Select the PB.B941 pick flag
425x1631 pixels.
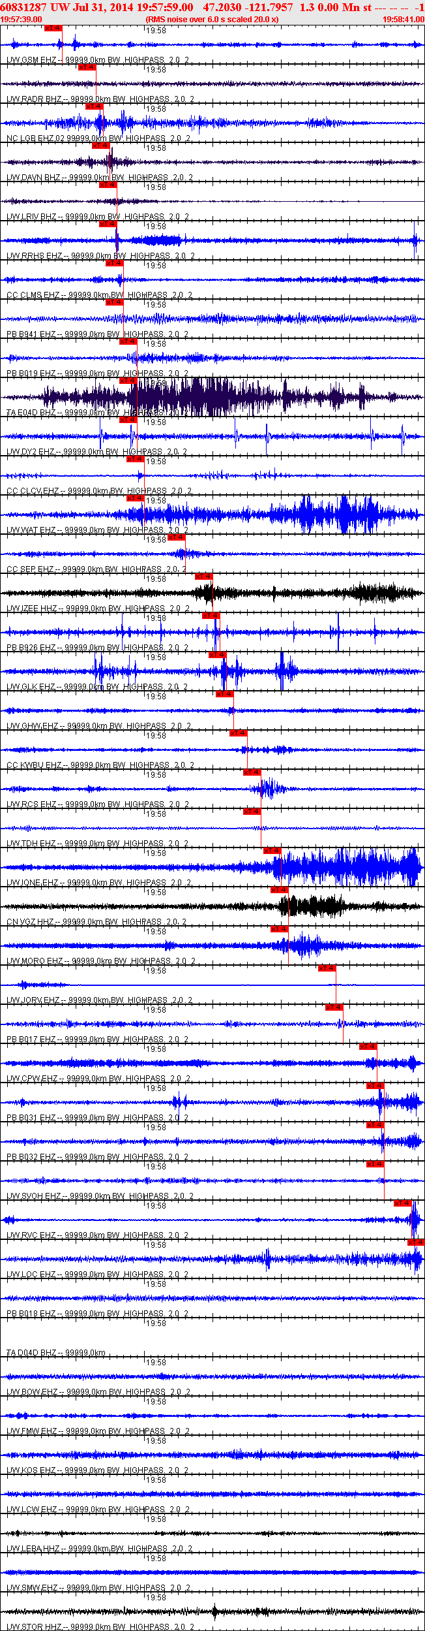pos(114,302)
